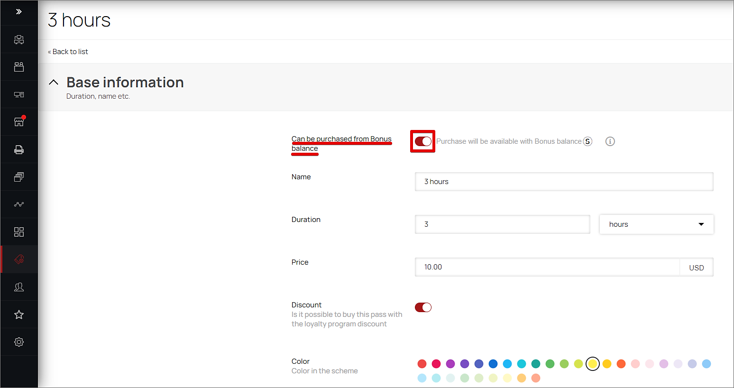Screen dimensions: 734x388
Task: Choose the dark blue color swatch
Action: pos(493,364)
